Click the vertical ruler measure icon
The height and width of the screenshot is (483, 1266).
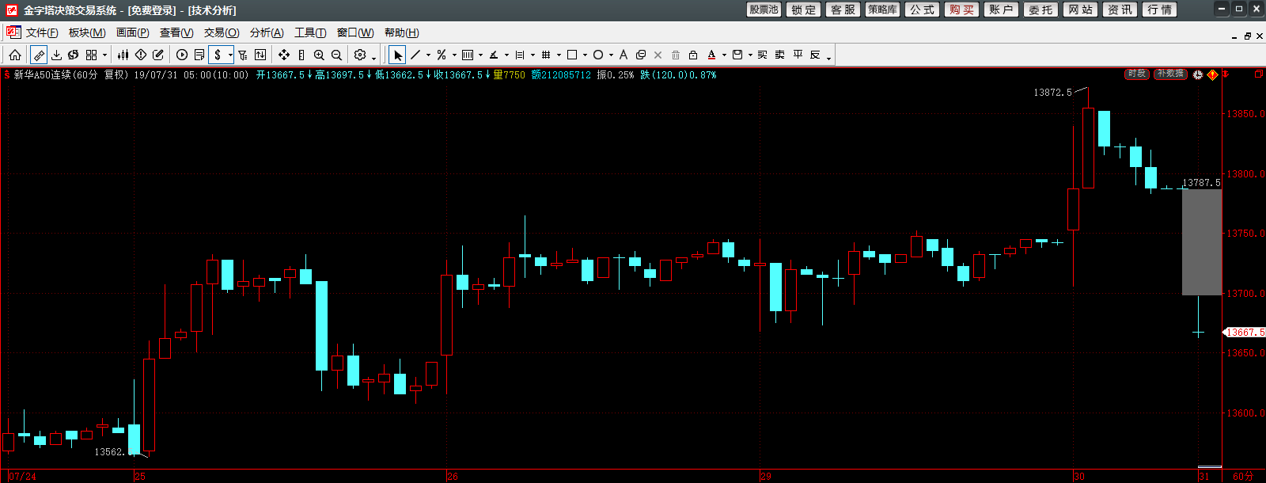301,55
